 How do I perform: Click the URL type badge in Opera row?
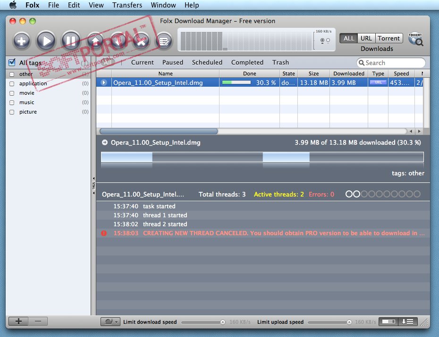[x=378, y=82]
